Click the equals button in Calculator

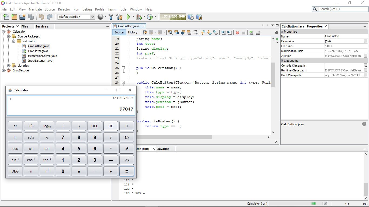127,171
